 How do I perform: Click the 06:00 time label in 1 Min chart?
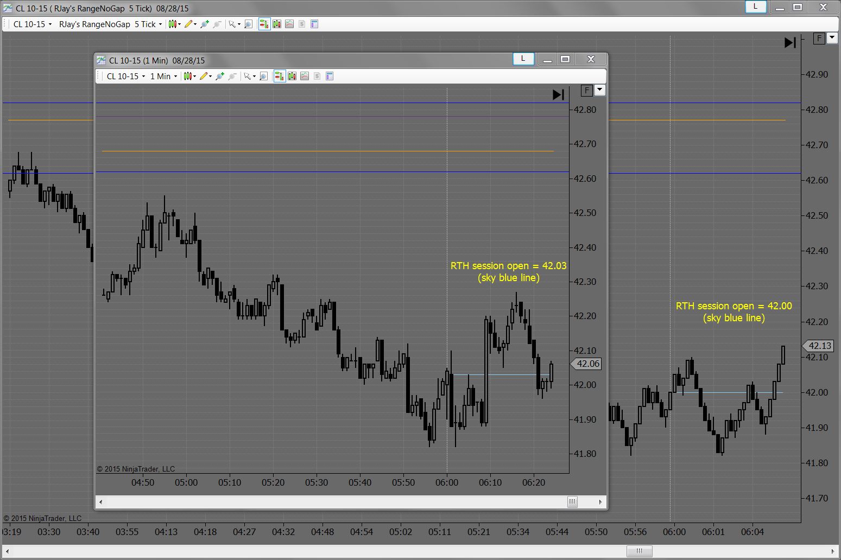[x=447, y=482]
